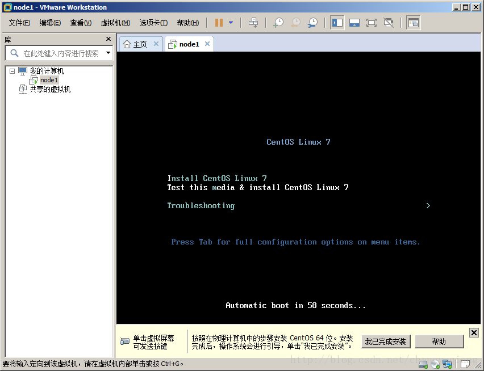The height and width of the screenshot is (371, 484).
Task: Click the arrow next to Troubleshooting
Action: (428, 205)
